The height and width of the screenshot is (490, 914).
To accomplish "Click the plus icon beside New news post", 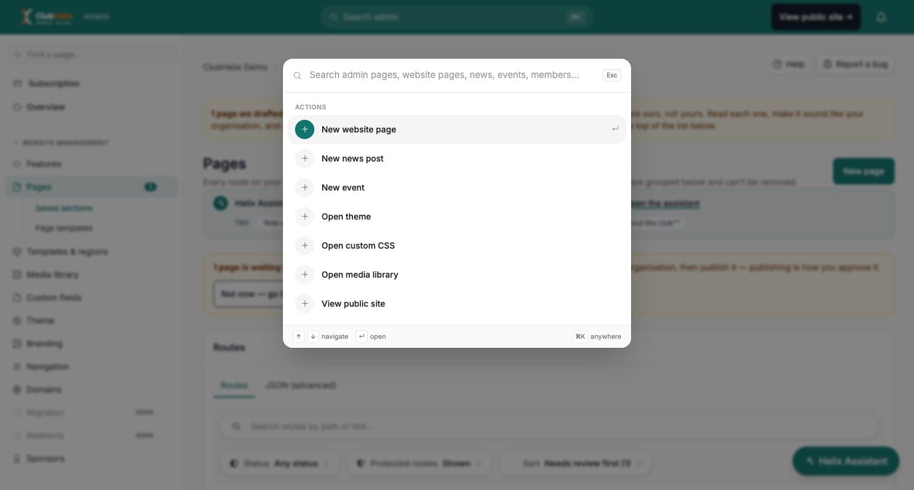I will coord(305,158).
